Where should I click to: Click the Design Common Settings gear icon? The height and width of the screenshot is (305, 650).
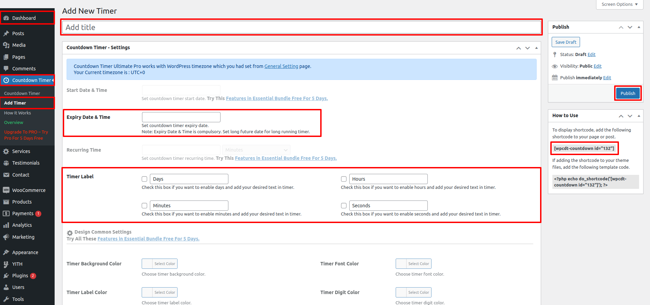coord(70,233)
